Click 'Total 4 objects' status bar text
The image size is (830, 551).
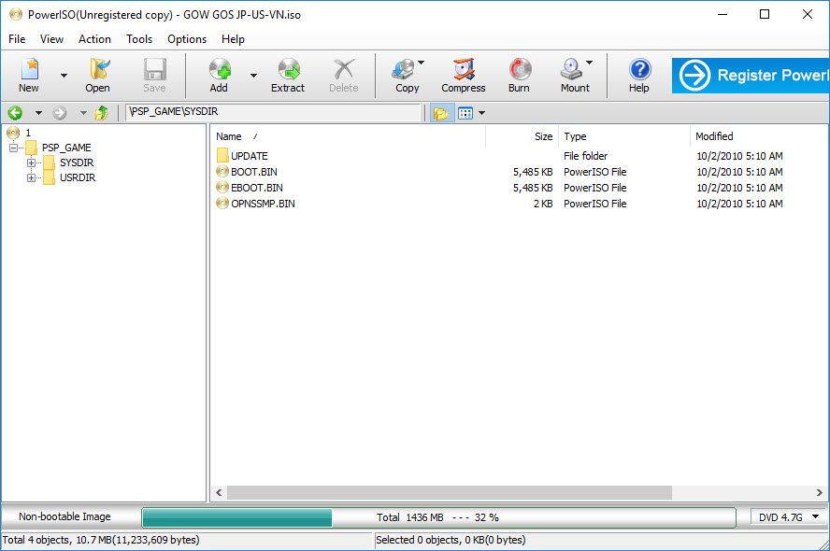coord(101,540)
